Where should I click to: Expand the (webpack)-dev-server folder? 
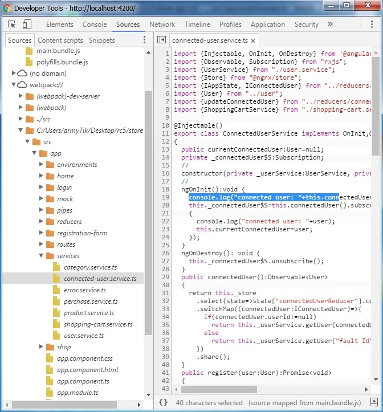[x=21, y=96]
